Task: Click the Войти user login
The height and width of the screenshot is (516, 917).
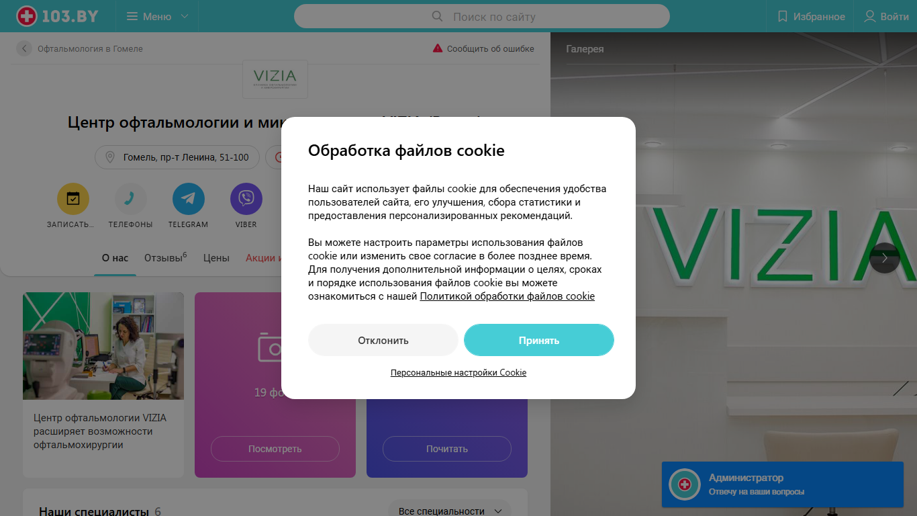Action: [886, 16]
